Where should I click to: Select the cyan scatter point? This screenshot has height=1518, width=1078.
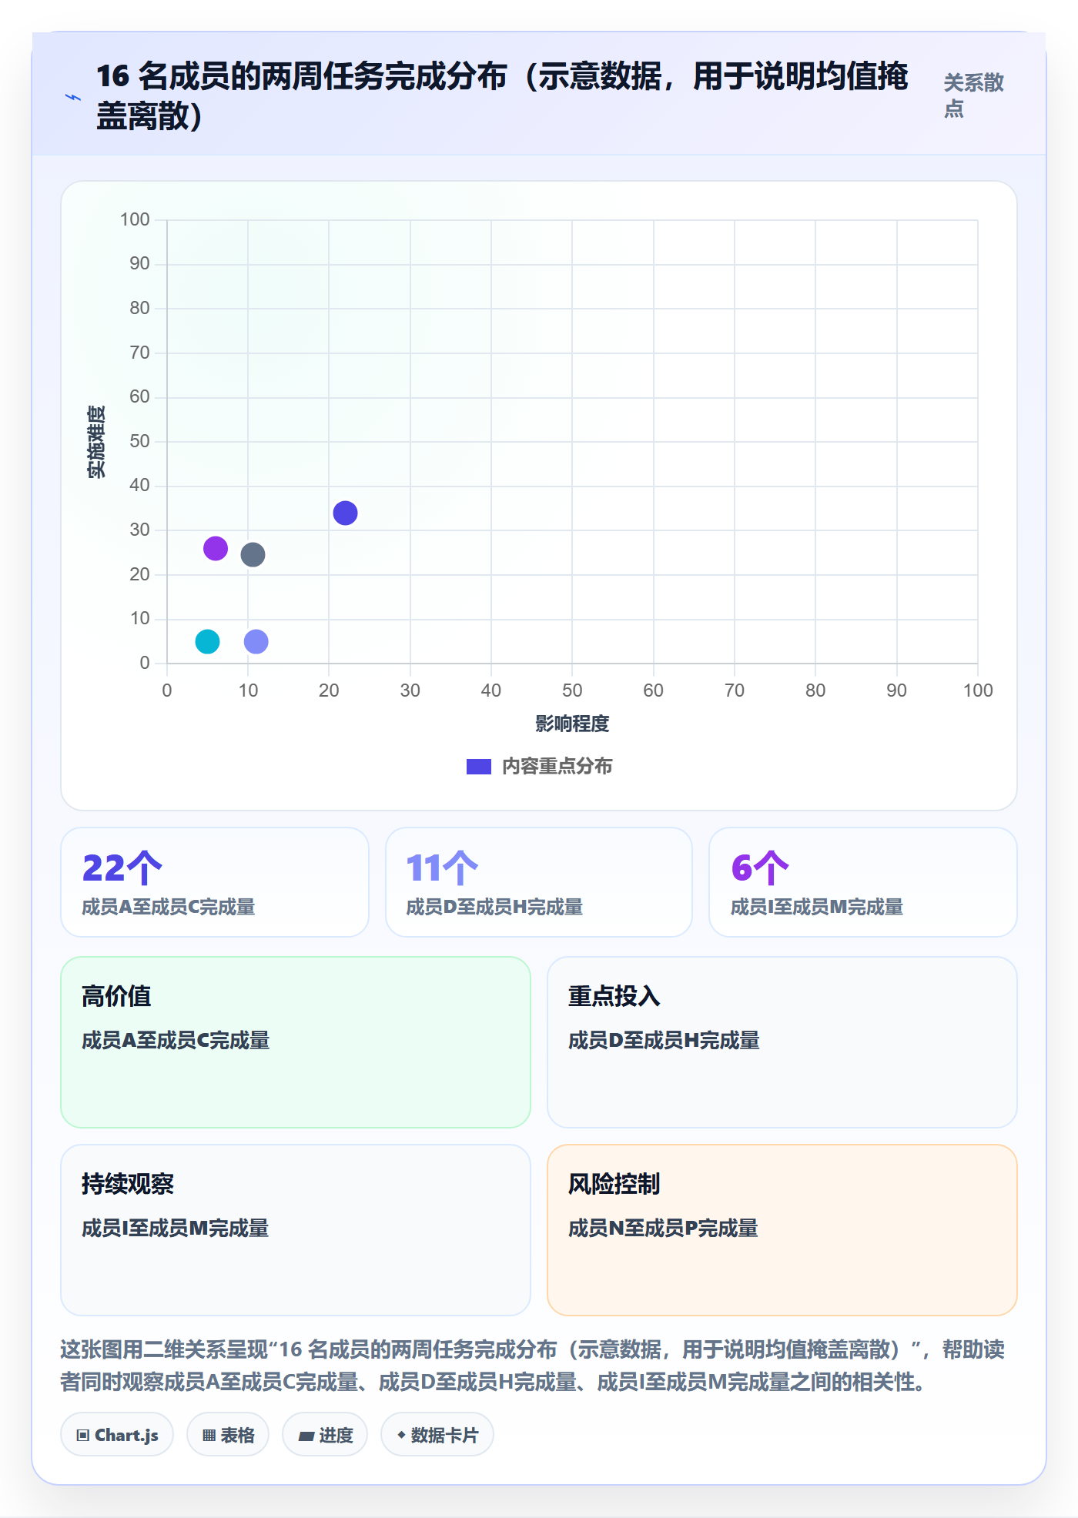coord(207,641)
